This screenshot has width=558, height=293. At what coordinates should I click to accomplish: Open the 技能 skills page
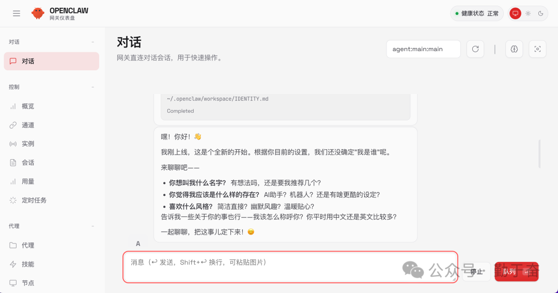point(52,264)
